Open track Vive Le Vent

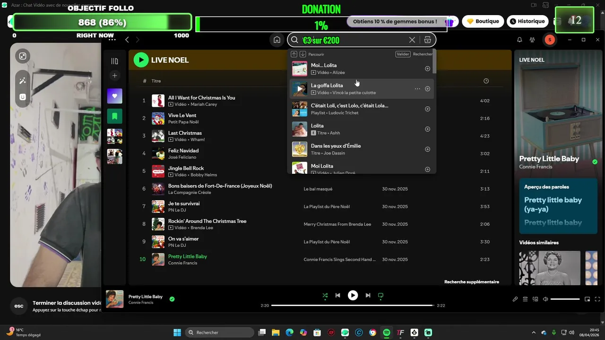pos(182,115)
